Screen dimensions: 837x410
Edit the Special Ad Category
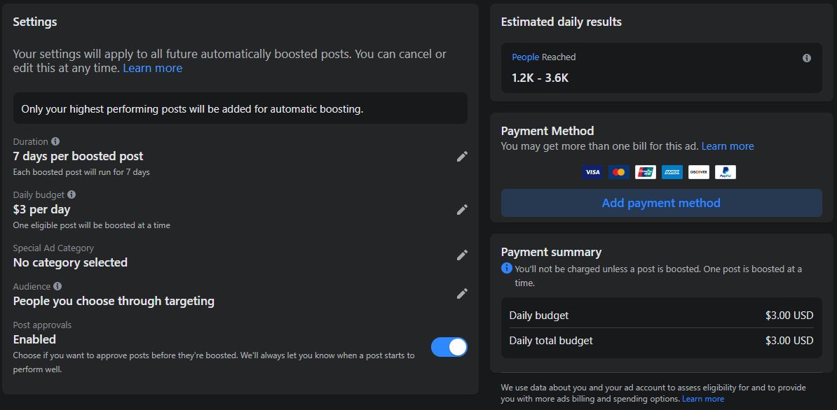pos(462,255)
